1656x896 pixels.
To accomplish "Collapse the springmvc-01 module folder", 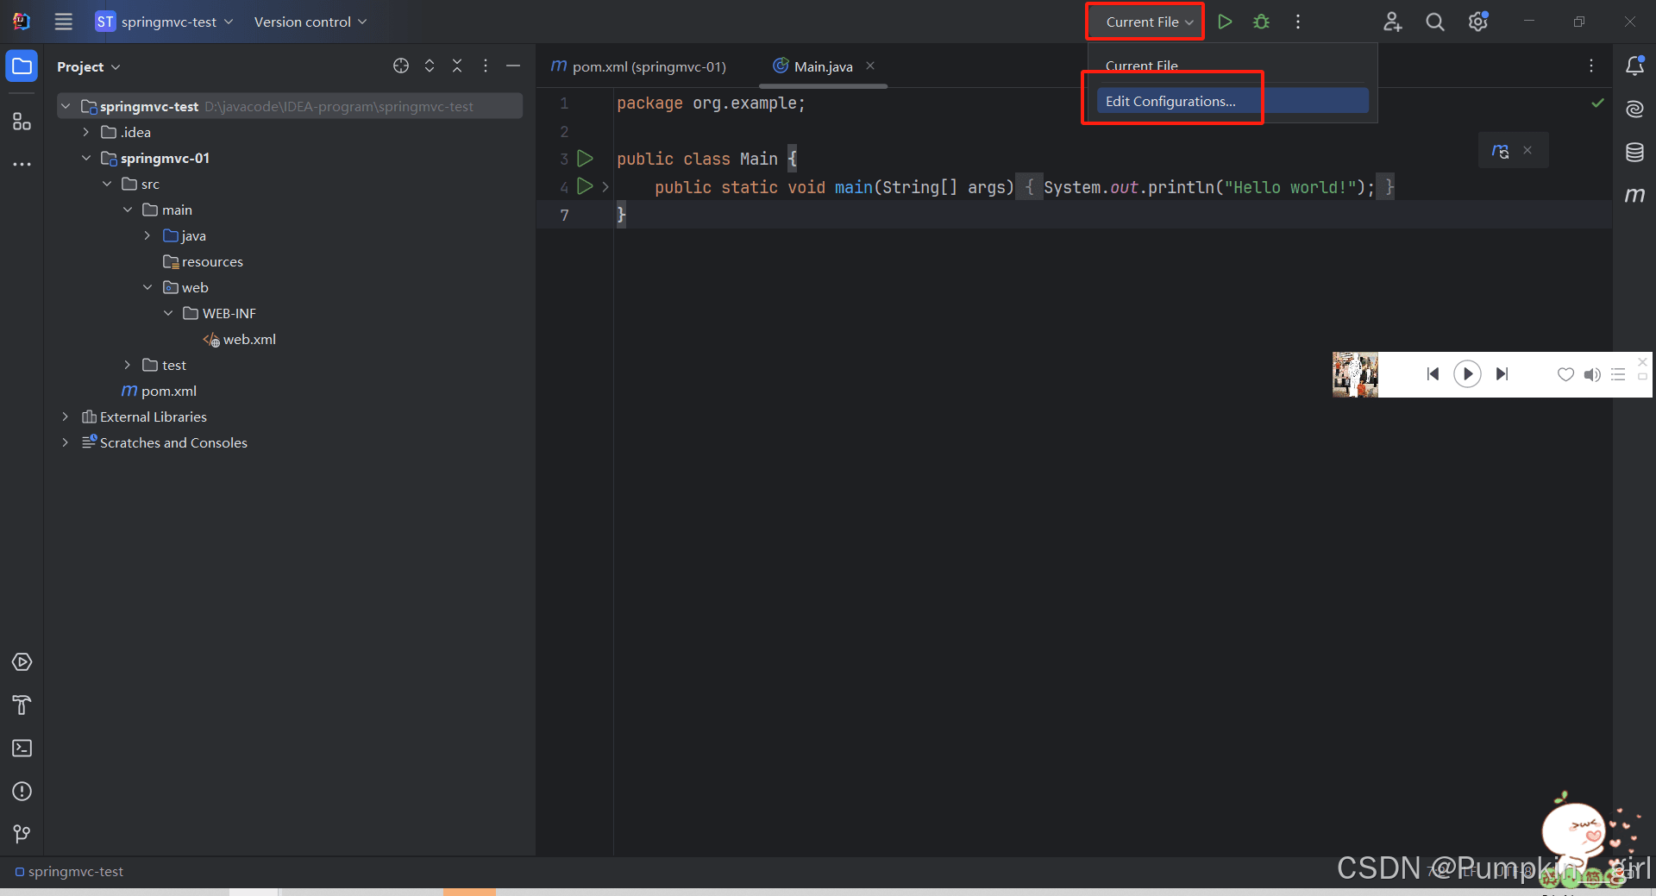I will point(86,158).
